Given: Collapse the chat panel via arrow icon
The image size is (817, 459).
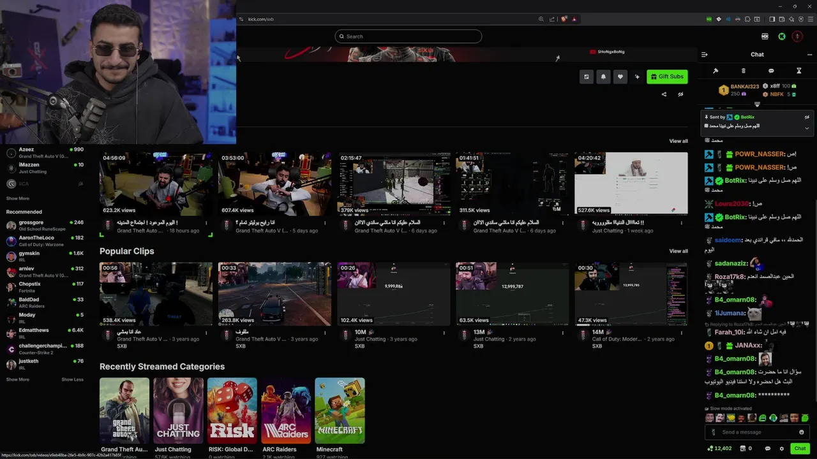Looking at the screenshot, I should [x=705, y=55].
